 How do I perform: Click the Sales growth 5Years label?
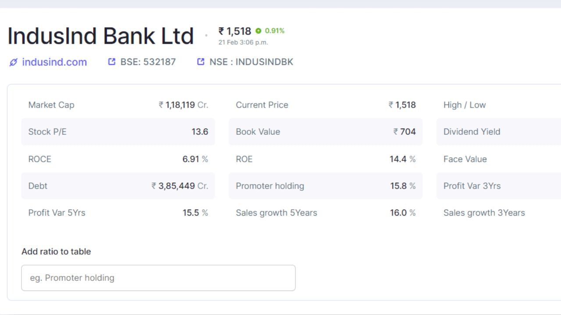click(x=277, y=213)
